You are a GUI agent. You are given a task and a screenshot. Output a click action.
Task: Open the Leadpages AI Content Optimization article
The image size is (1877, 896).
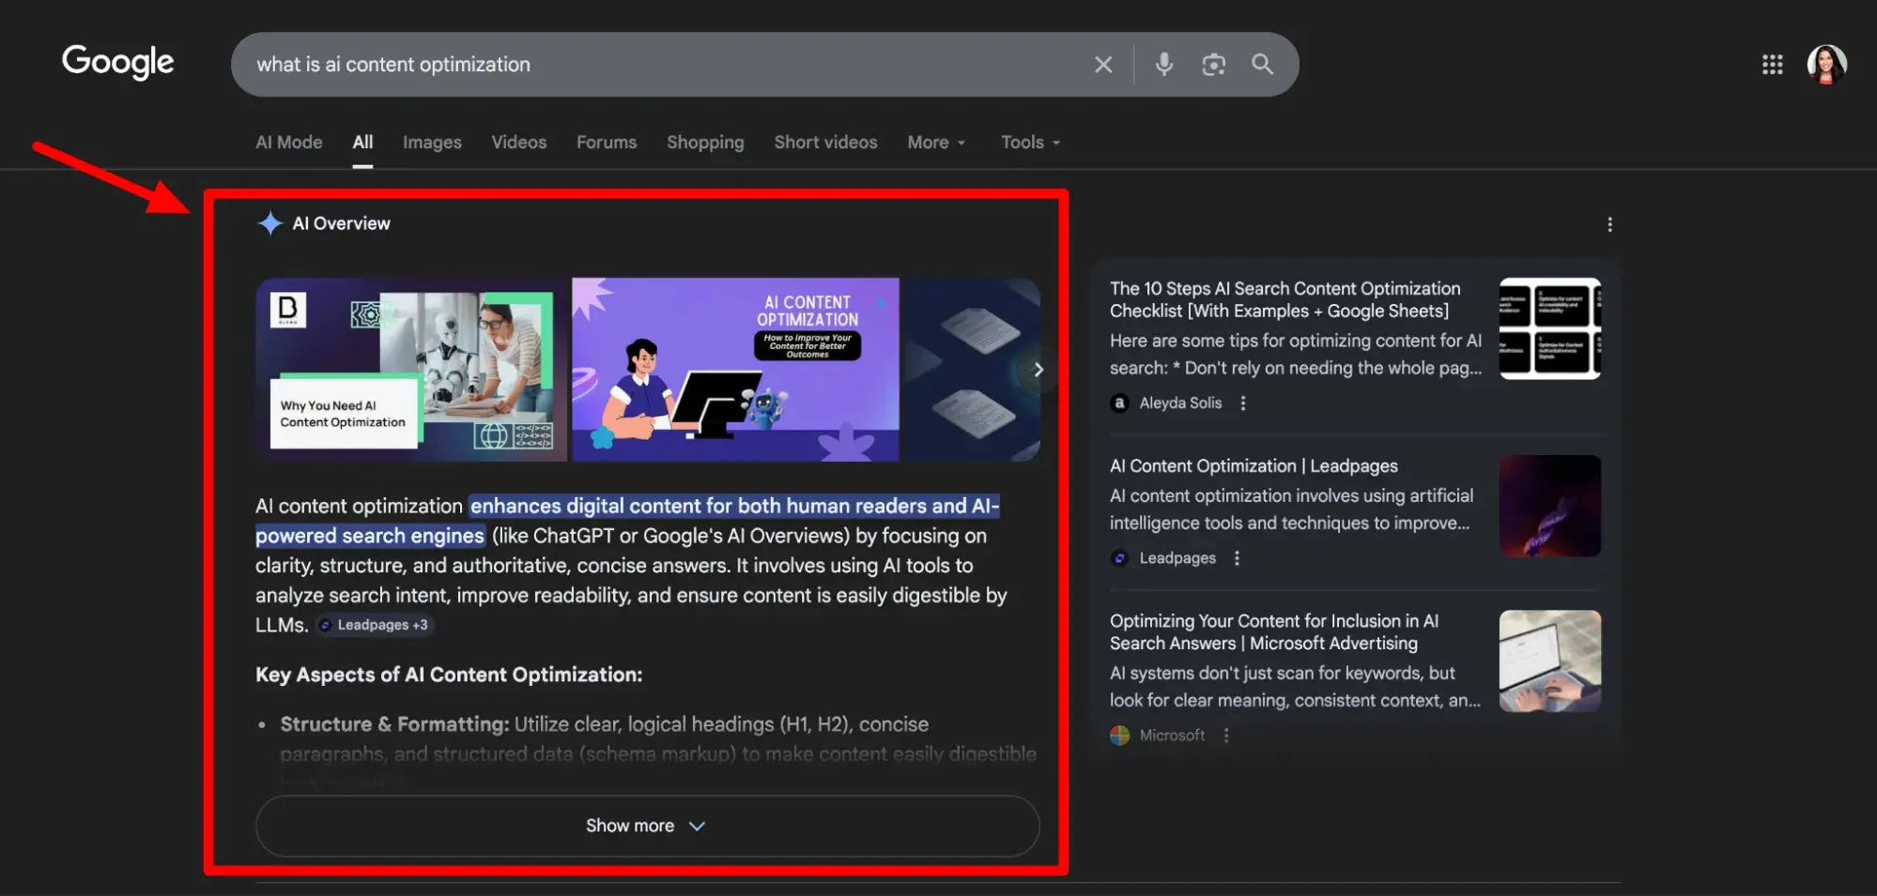pos(1254,465)
